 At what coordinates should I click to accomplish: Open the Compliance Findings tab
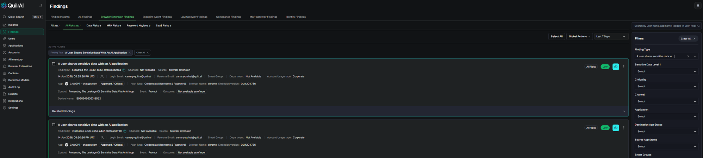[229, 17]
